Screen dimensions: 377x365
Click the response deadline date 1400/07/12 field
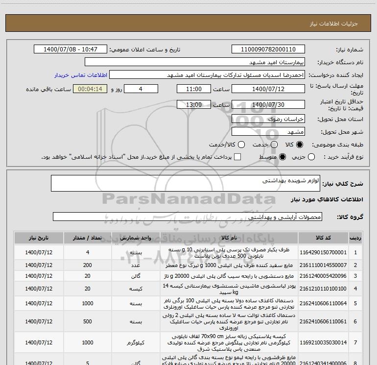pyautogui.click(x=268, y=89)
